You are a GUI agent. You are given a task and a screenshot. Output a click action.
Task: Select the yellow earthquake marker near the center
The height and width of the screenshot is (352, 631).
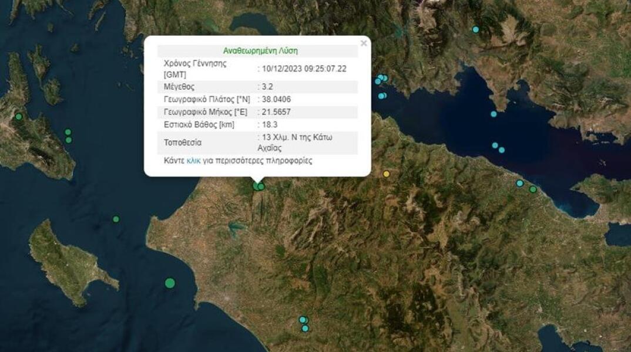[x=386, y=174]
